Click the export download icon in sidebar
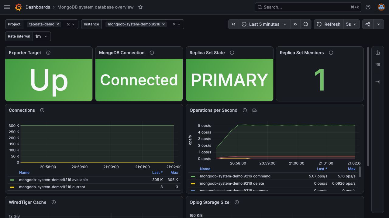Viewport: 389px width, 218px height. 378,53
